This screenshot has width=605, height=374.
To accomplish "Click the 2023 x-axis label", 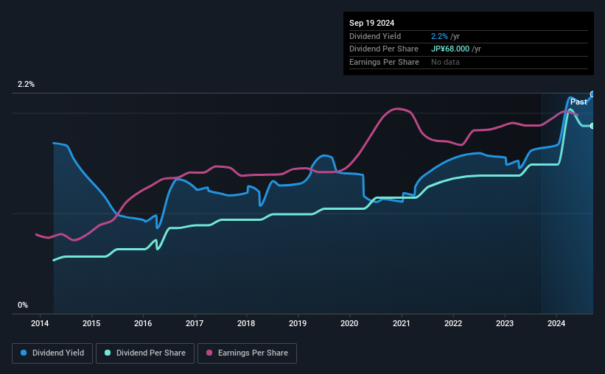I will [x=505, y=323].
